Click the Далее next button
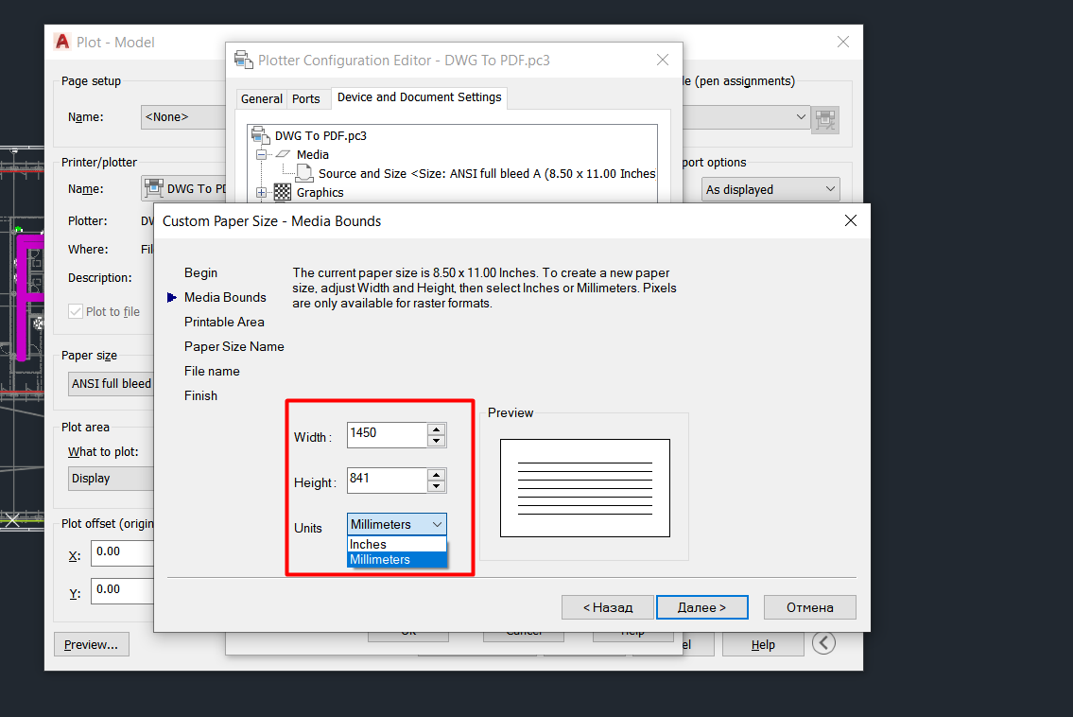Image resolution: width=1073 pixels, height=717 pixels. click(702, 607)
